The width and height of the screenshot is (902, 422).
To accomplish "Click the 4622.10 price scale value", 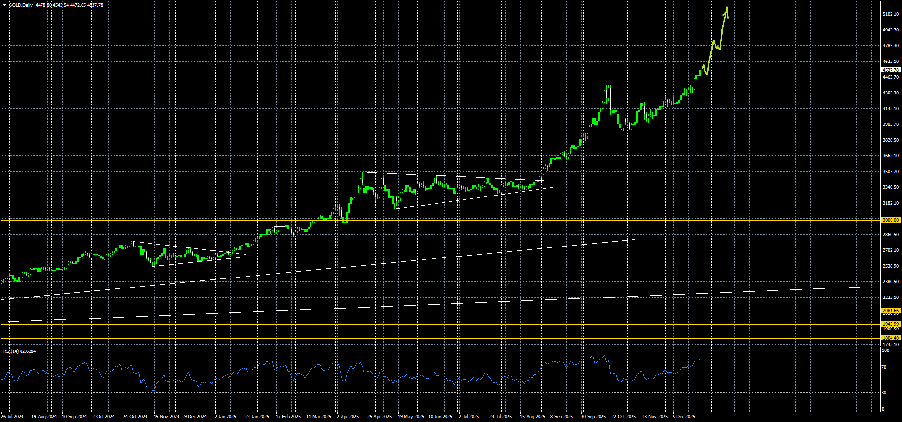I will tap(891, 62).
